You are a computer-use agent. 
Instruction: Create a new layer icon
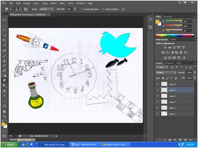tap(185, 140)
